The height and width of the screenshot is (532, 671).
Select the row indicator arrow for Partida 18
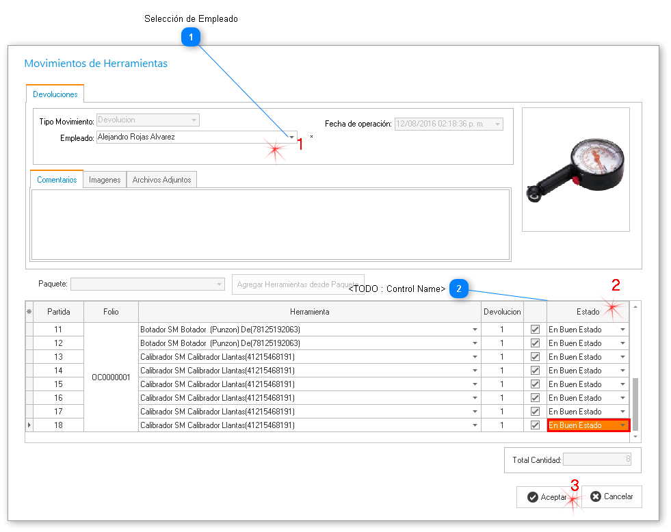29,425
